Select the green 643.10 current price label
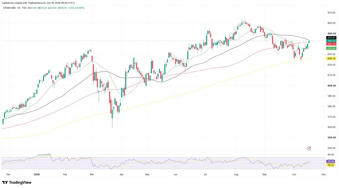 point(331,41)
